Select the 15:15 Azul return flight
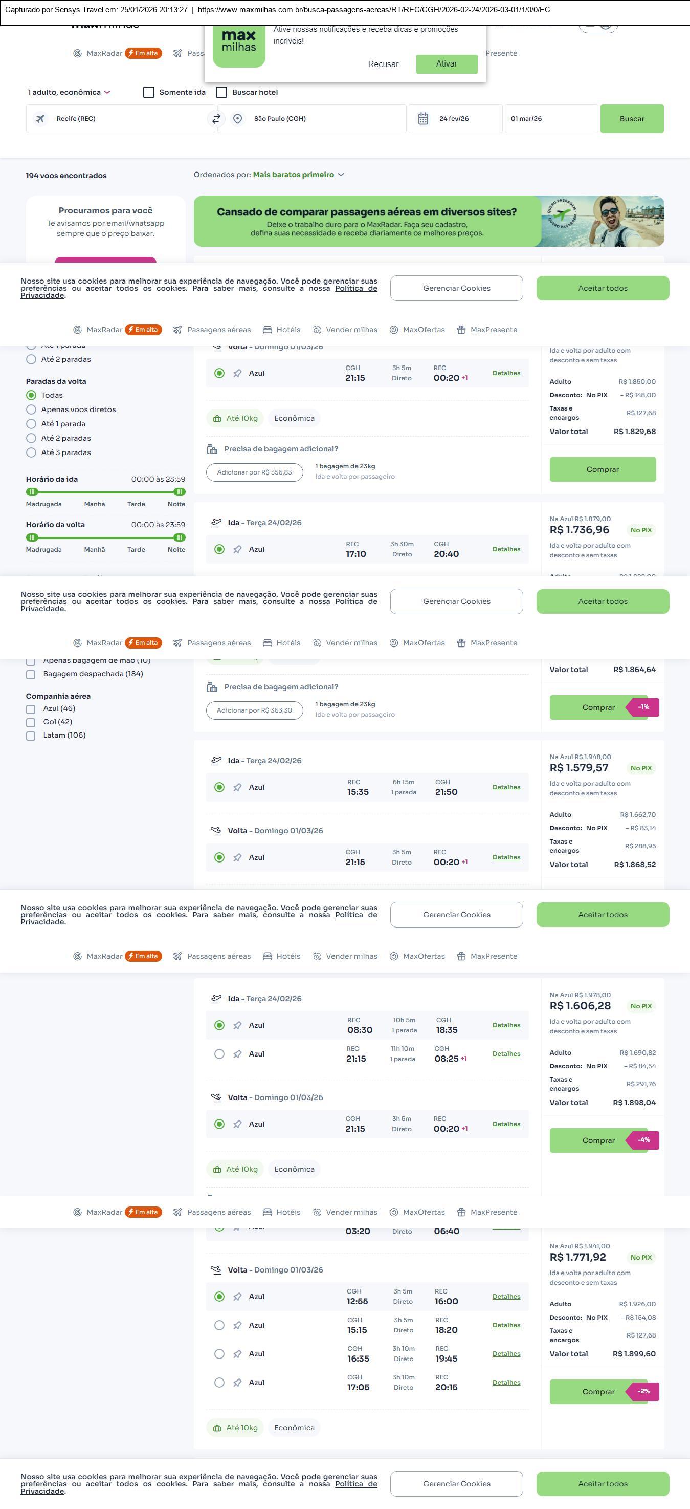Image resolution: width=690 pixels, height=1509 pixels. click(219, 1326)
